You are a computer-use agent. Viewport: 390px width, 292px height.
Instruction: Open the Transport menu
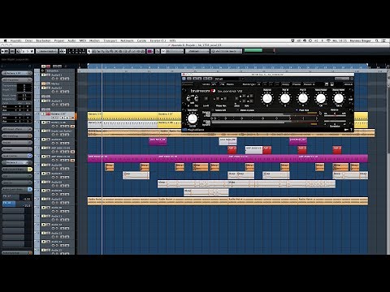[x=110, y=41]
